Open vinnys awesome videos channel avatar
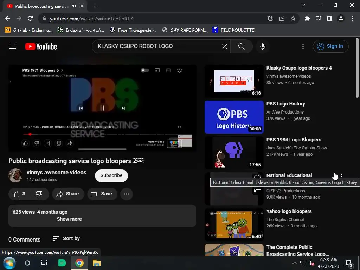 tap(15, 175)
